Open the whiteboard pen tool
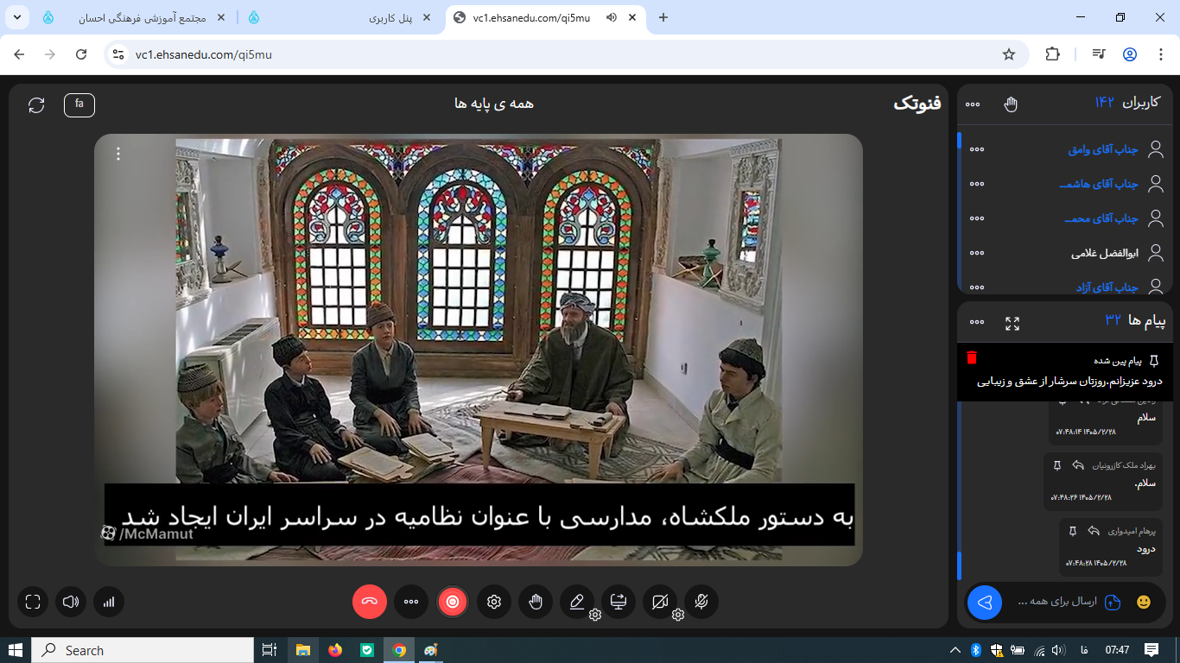Image resolution: width=1180 pixels, height=663 pixels. coord(577,602)
